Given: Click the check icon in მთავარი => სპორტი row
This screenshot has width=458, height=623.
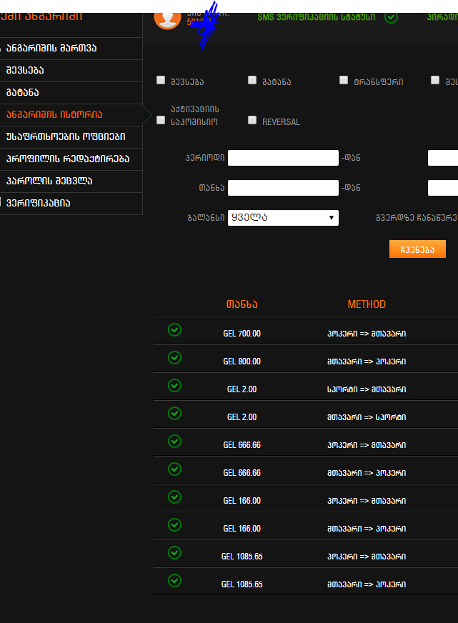Looking at the screenshot, I should tap(174, 414).
